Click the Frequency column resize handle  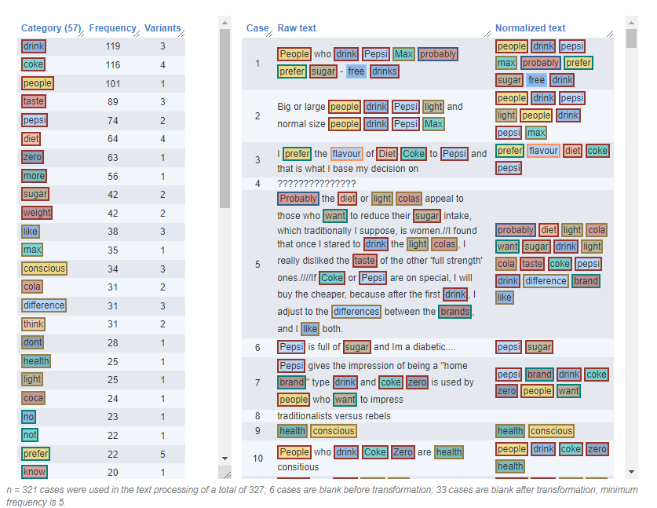(139, 32)
